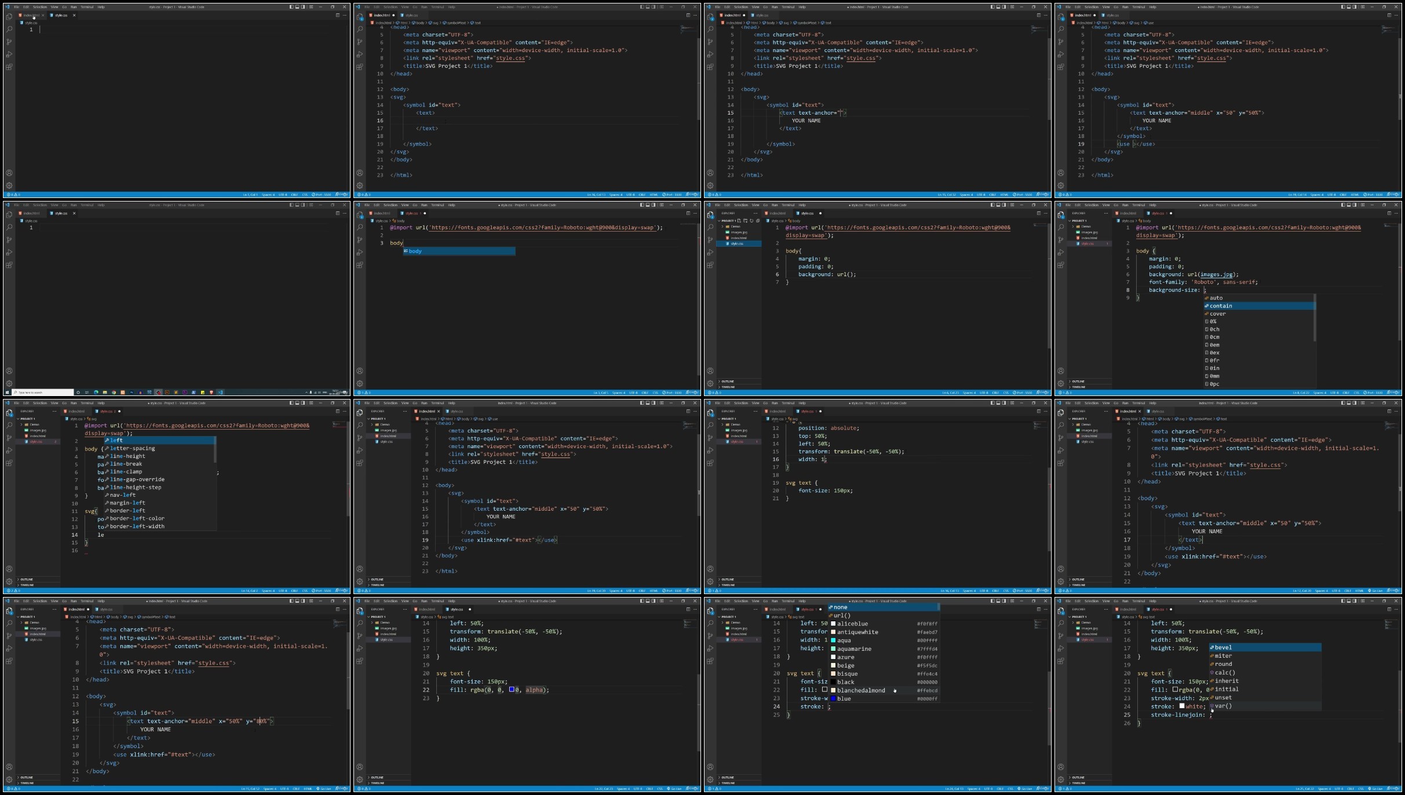This screenshot has width=1405, height=795.
Task: Open Chrome from the Windows taskbar
Action: [x=114, y=393]
